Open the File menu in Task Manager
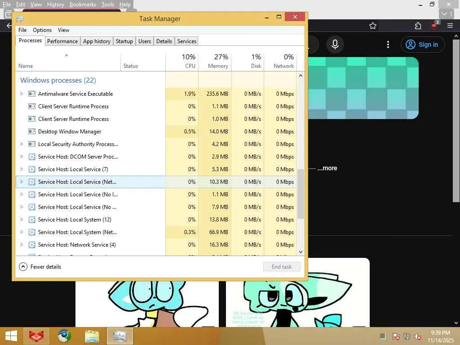The height and width of the screenshot is (345, 460). click(x=22, y=30)
